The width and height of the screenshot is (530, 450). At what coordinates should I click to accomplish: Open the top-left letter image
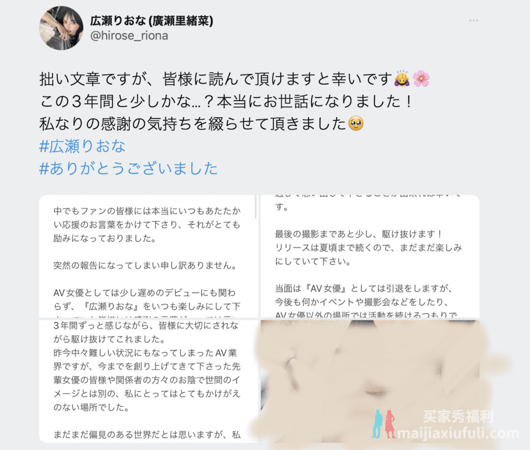click(x=149, y=257)
